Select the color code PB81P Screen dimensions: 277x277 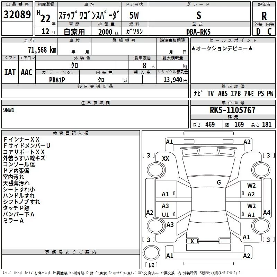click(57, 80)
